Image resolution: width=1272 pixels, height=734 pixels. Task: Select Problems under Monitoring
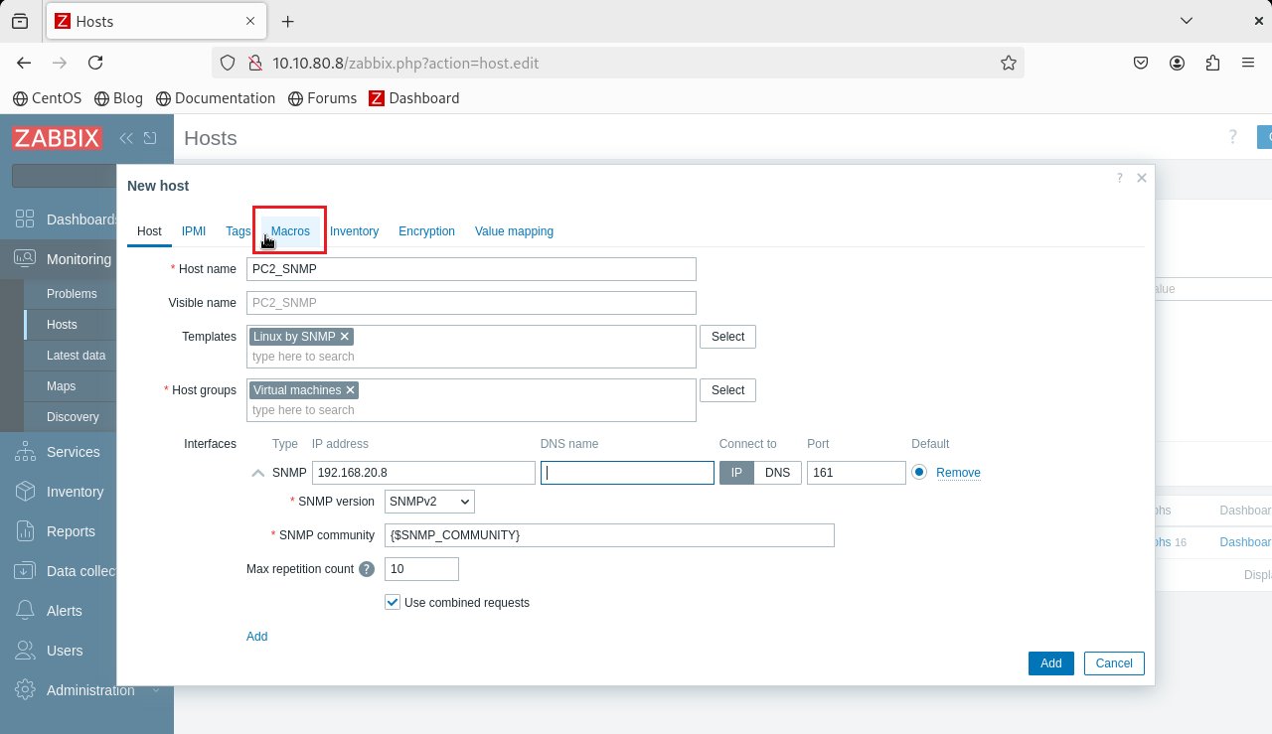pos(72,294)
